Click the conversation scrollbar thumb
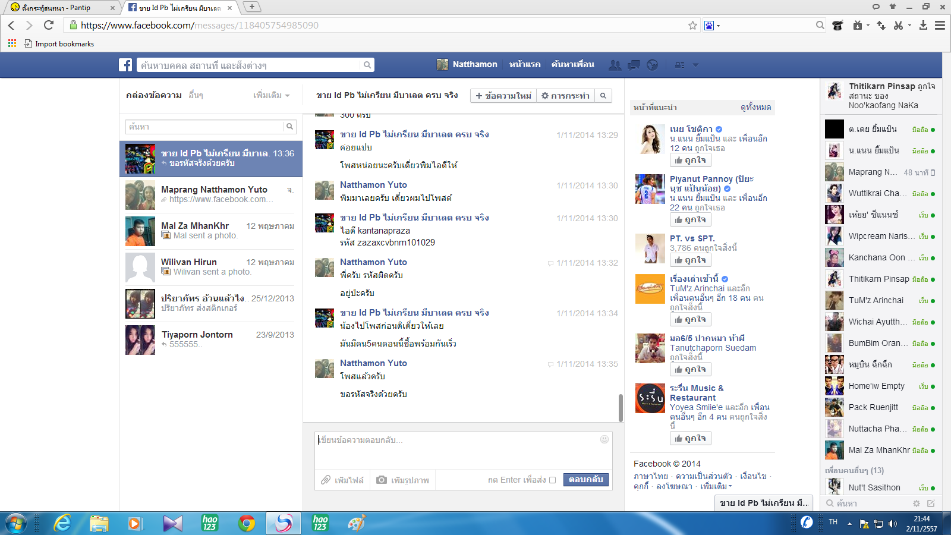951x535 pixels. 621,408
